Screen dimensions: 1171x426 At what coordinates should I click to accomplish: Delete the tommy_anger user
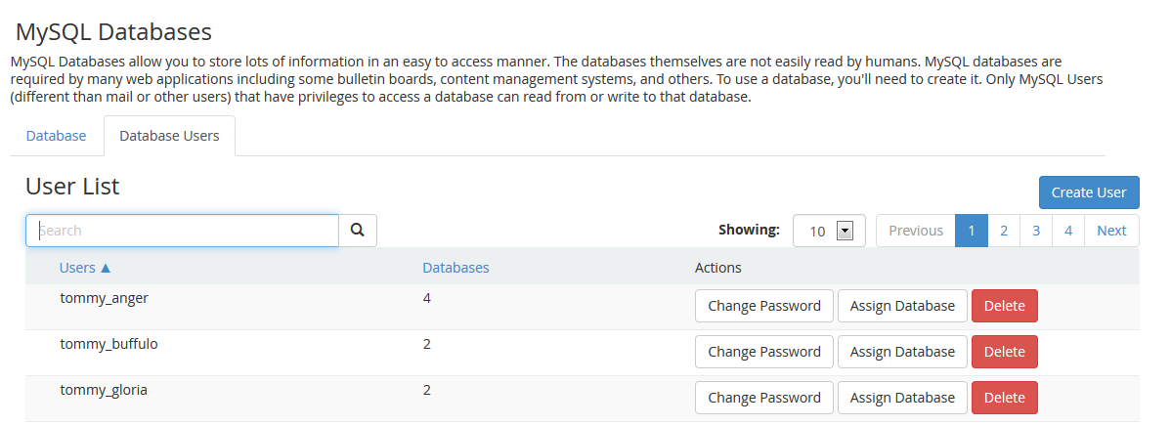coord(1005,306)
